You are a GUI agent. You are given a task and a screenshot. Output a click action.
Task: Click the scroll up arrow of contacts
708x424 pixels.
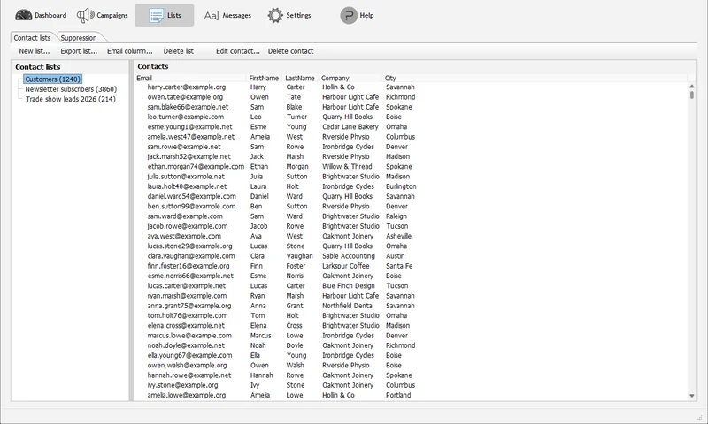[x=692, y=86]
